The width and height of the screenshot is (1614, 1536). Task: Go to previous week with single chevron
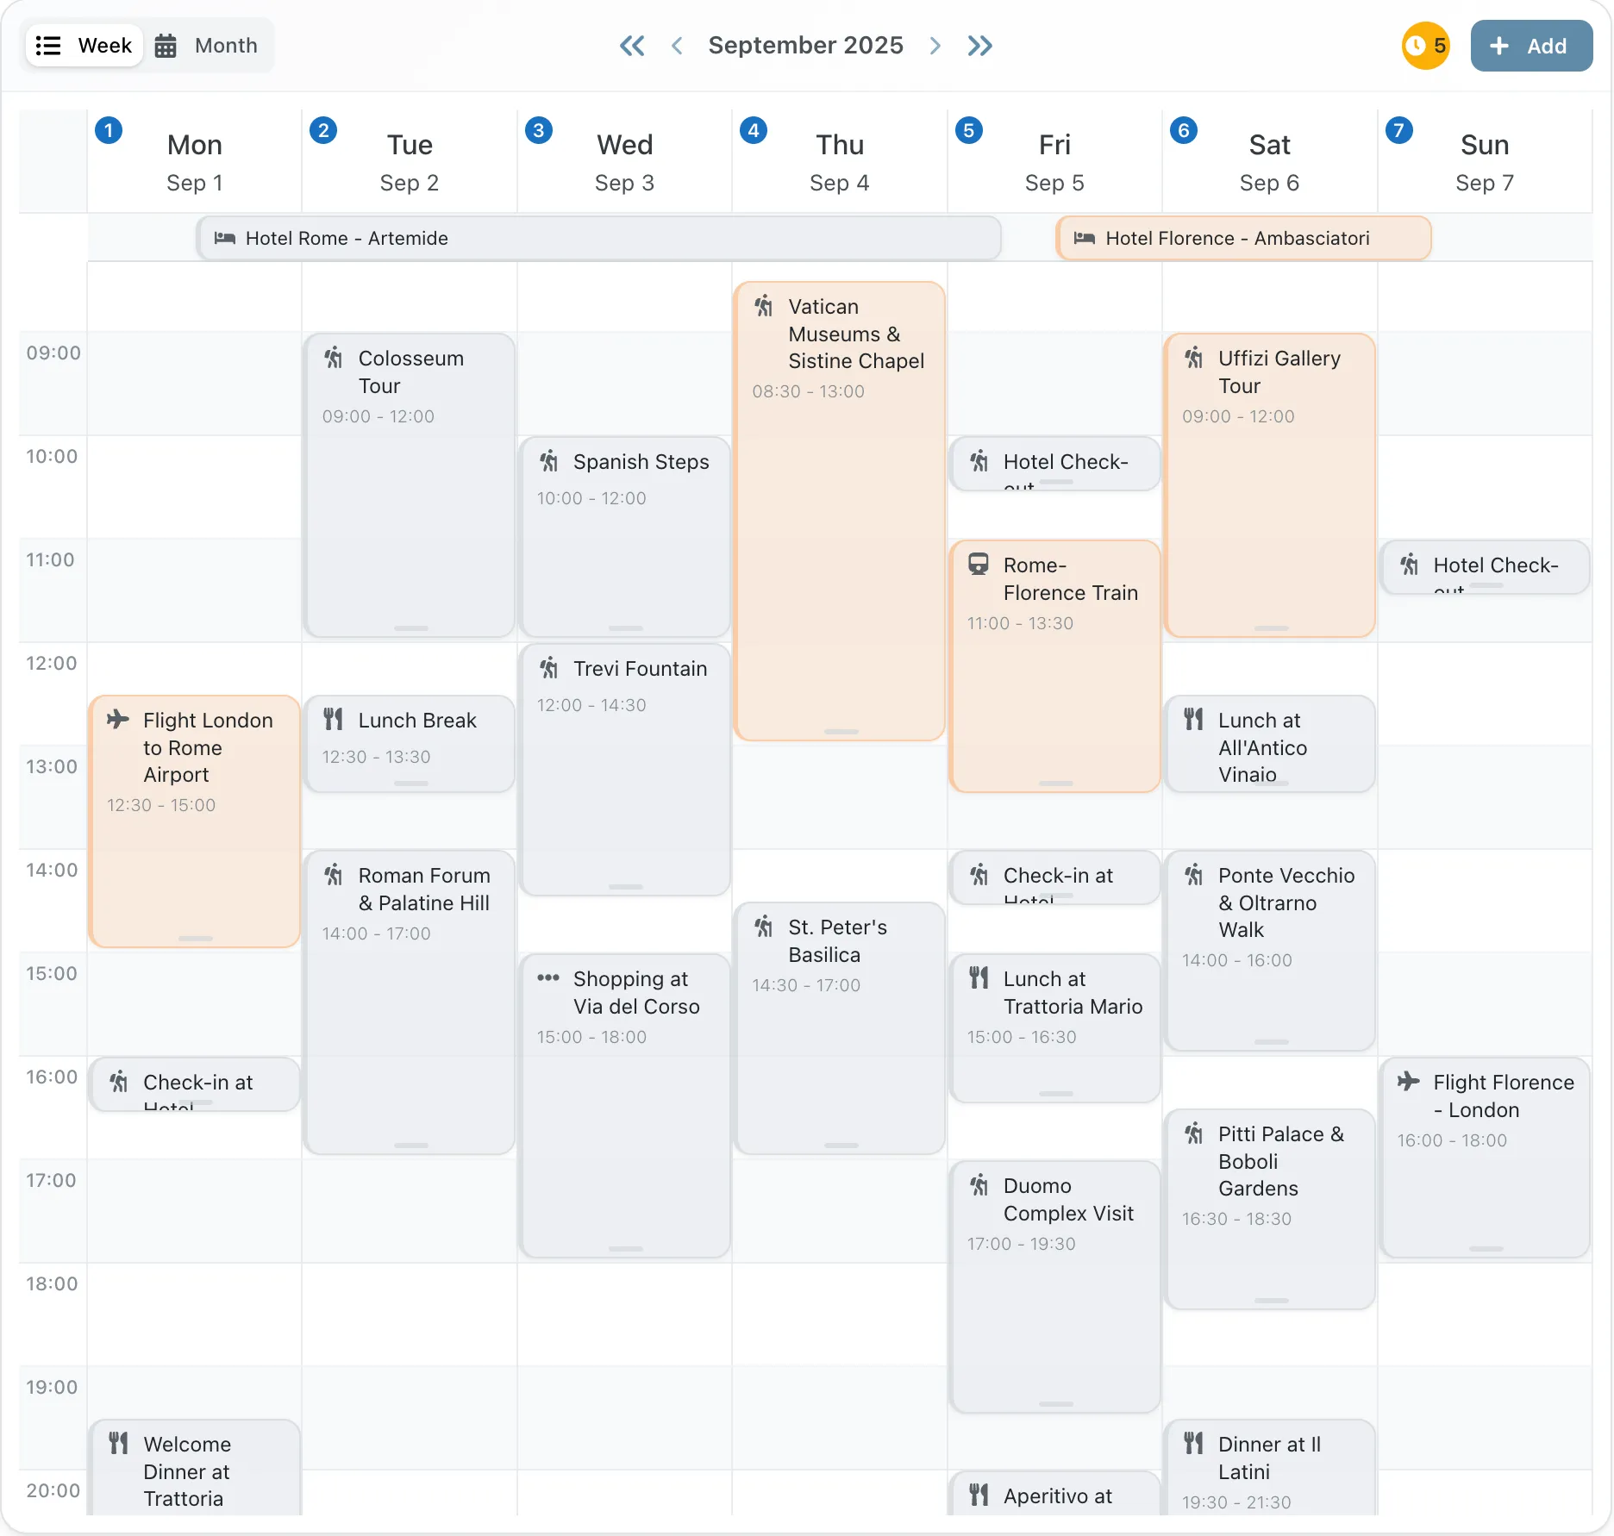(678, 46)
